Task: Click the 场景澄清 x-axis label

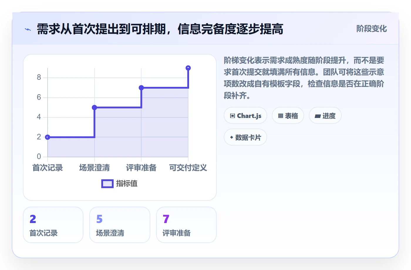Action: point(95,168)
